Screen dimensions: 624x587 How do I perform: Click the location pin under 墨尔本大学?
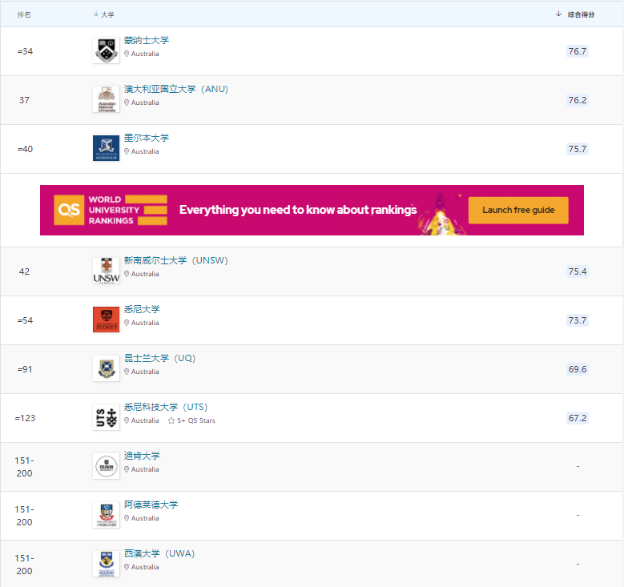pyautogui.click(x=127, y=151)
